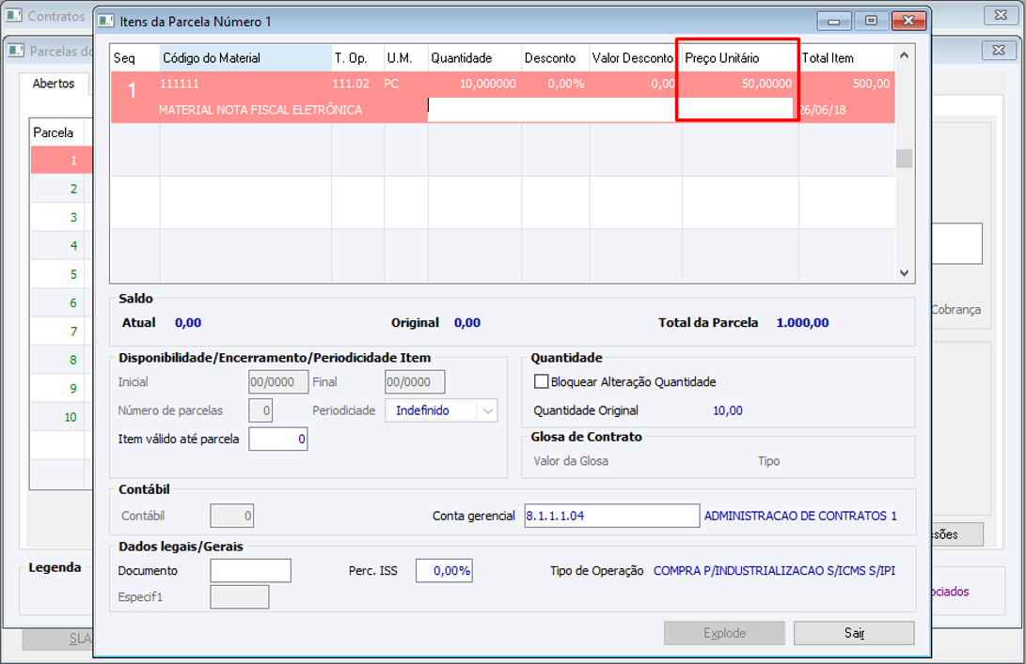Select the vertical scrollbar thumb in grid
The height and width of the screenshot is (664, 1026).
(904, 158)
